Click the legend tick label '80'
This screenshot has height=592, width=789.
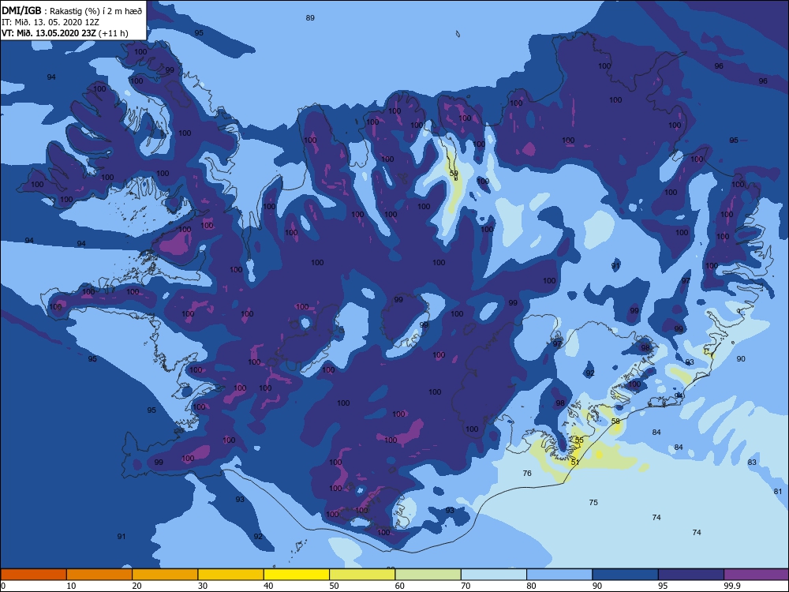click(x=531, y=586)
